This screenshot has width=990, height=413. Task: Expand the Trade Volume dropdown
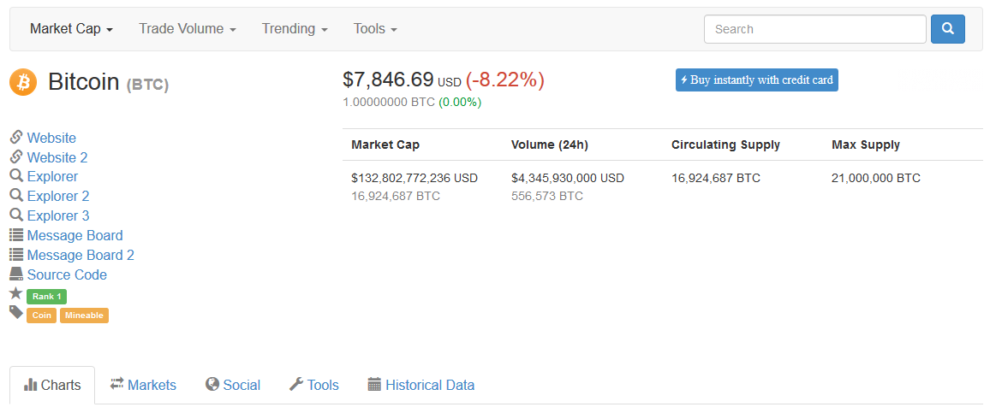pos(188,29)
